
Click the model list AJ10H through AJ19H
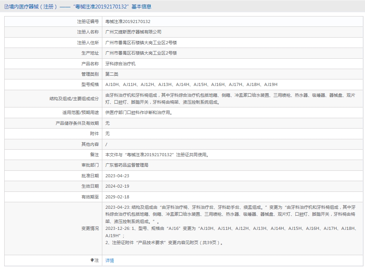coord(191,84)
